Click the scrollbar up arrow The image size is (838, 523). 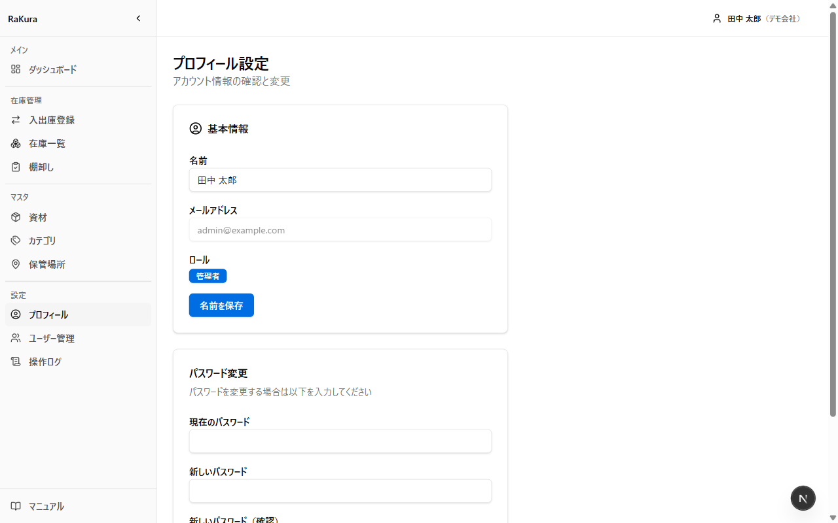833,5
